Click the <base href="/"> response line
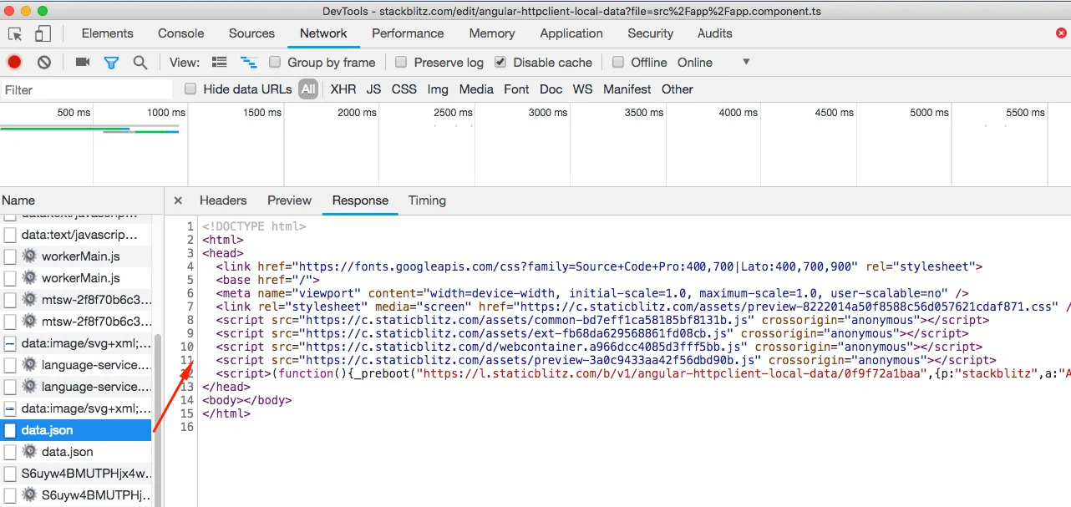This screenshot has height=507, width=1071. click(267, 280)
